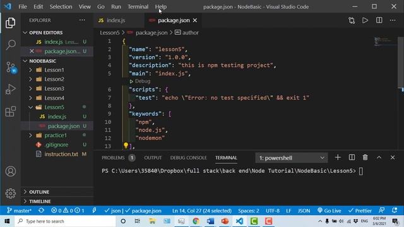Close the terminal panel
Screen dimensions: 404x227
tap(393, 158)
